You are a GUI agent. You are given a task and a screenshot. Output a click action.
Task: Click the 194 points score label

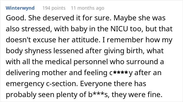[54, 8]
